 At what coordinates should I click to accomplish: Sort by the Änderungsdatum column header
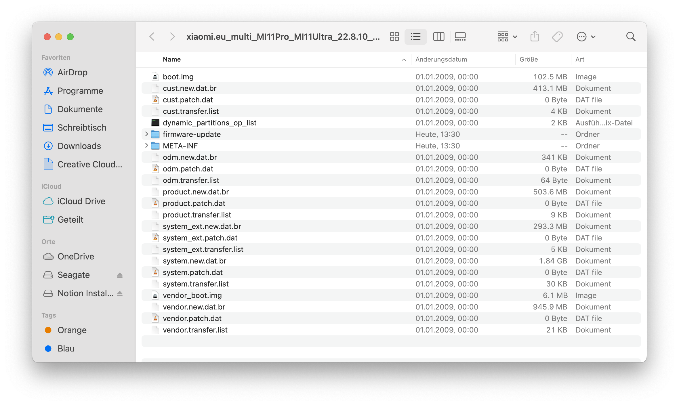tap(441, 59)
